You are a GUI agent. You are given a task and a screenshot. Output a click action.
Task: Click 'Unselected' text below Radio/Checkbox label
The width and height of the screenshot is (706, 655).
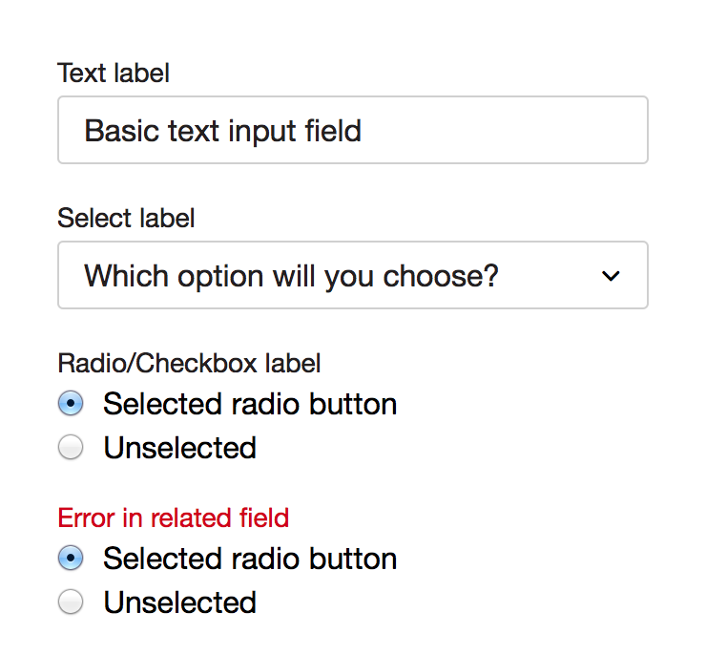179,447
